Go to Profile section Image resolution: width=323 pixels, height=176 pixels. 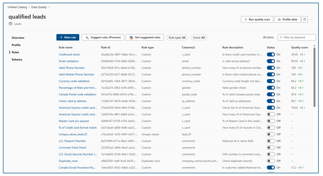(16, 45)
